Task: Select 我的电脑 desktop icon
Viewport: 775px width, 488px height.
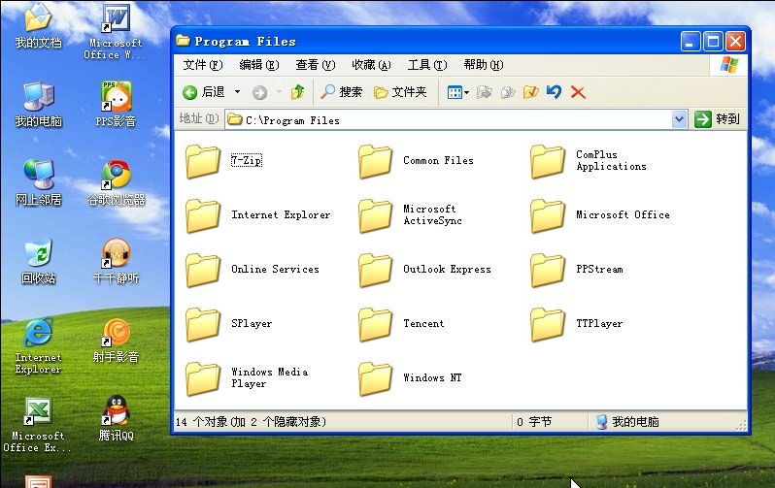Action: click(39, 104)
